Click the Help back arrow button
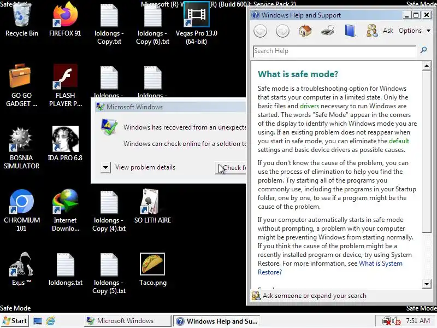437x328 pixels. (x=261, y=31)
